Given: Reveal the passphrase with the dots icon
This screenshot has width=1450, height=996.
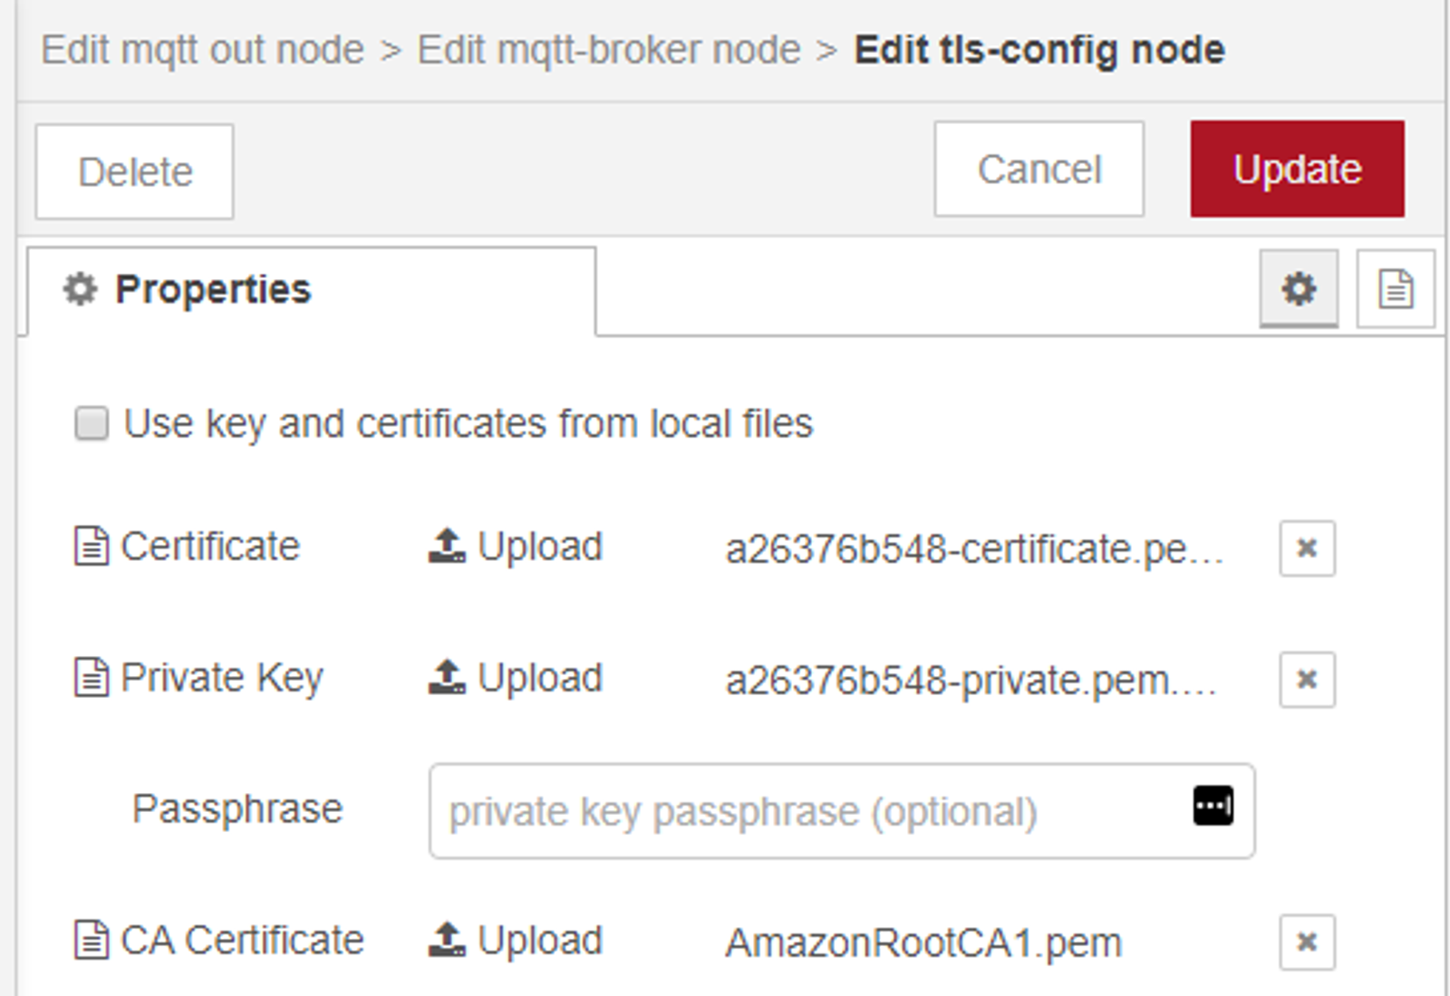Looking at the screenshot, I should pos(1213,805).
